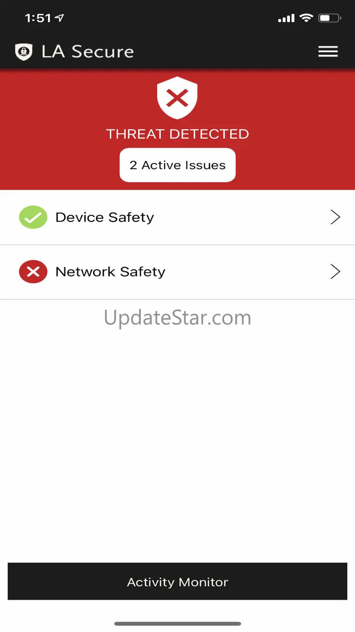Viewport: 355px width, 632px height.
Task: Tap the green checkmark Device Safety icon
Action: click(33, 217)
